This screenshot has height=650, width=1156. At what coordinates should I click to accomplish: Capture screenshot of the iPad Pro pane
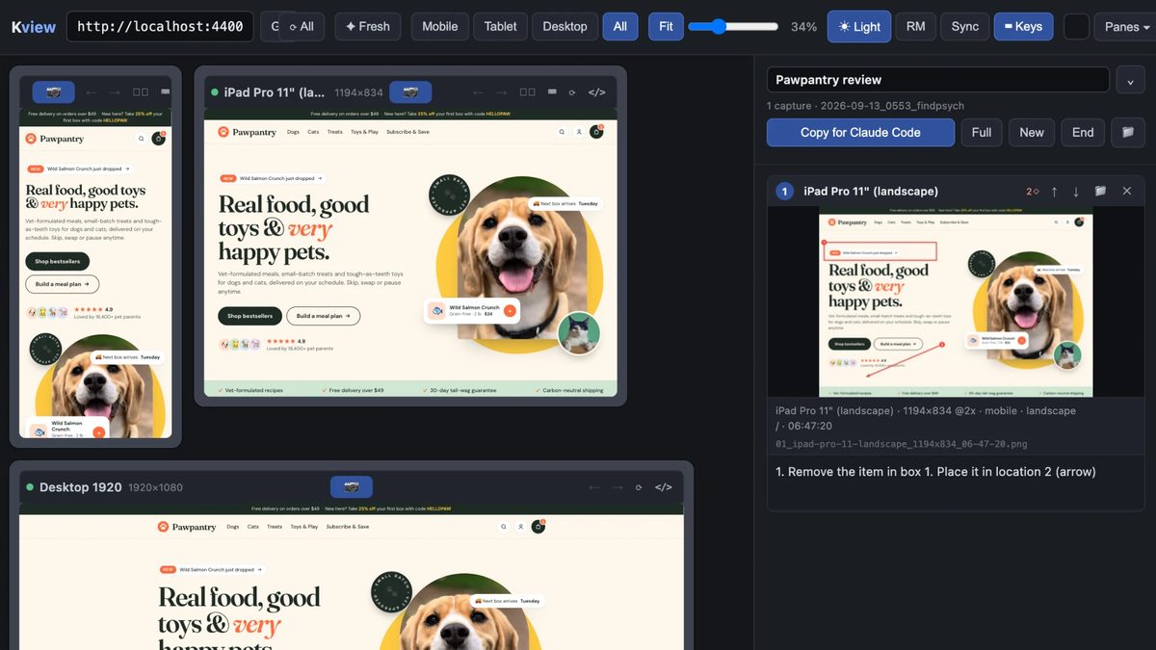point(410,92)
